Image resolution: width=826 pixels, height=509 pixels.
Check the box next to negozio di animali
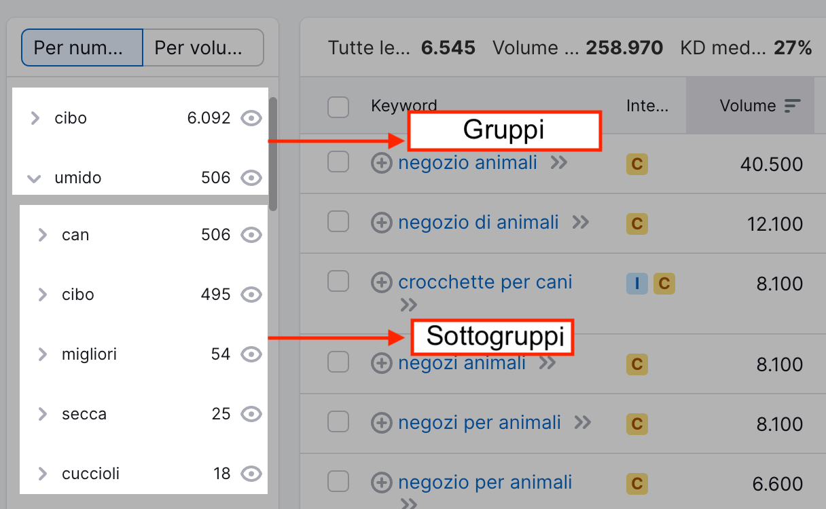338,223
